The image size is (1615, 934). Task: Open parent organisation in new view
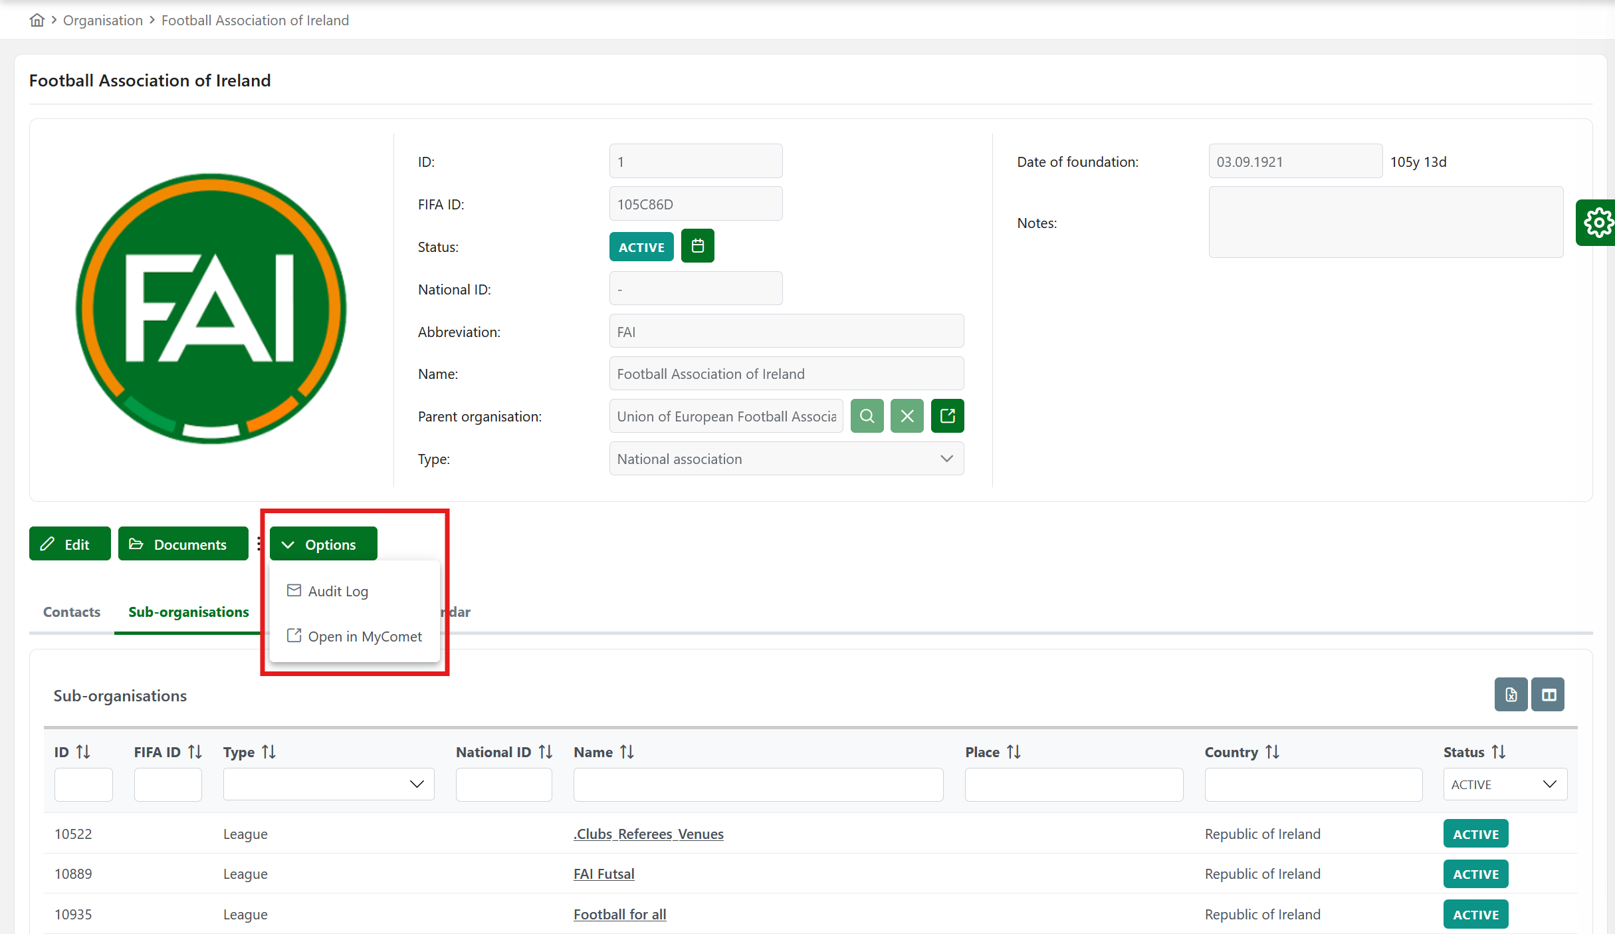tap(947, 416)
